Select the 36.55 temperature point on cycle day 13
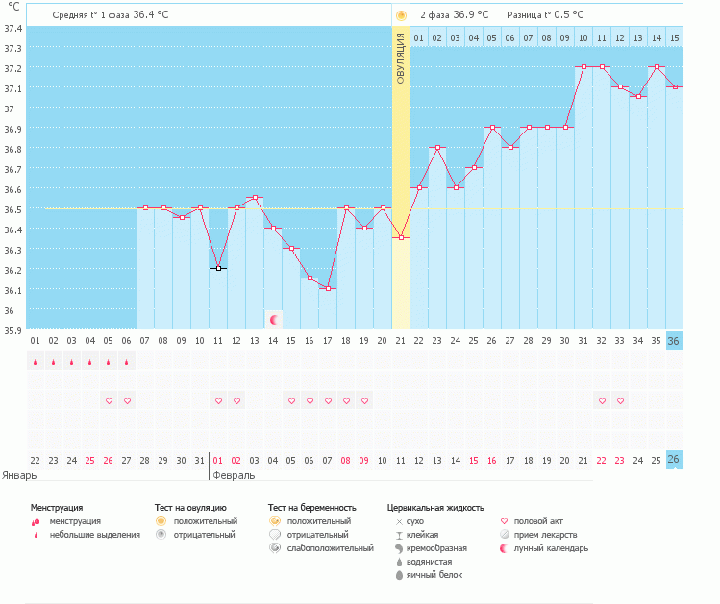 coord(255,197)
